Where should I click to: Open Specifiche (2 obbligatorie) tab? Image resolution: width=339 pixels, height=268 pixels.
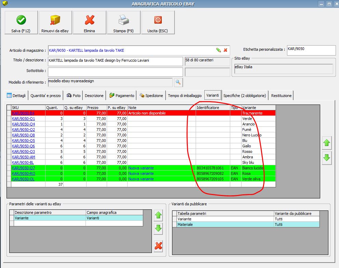(245, 96)
